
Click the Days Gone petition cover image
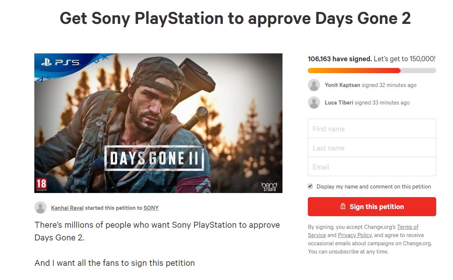point(158,123)
